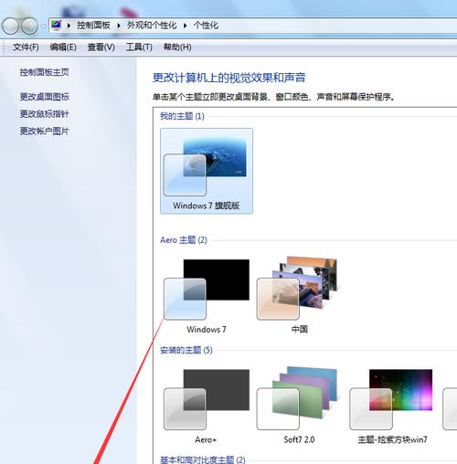This screenshot has width=457, height=464.
Task: Click the Forward navigation button
Action: pos(29,26)
